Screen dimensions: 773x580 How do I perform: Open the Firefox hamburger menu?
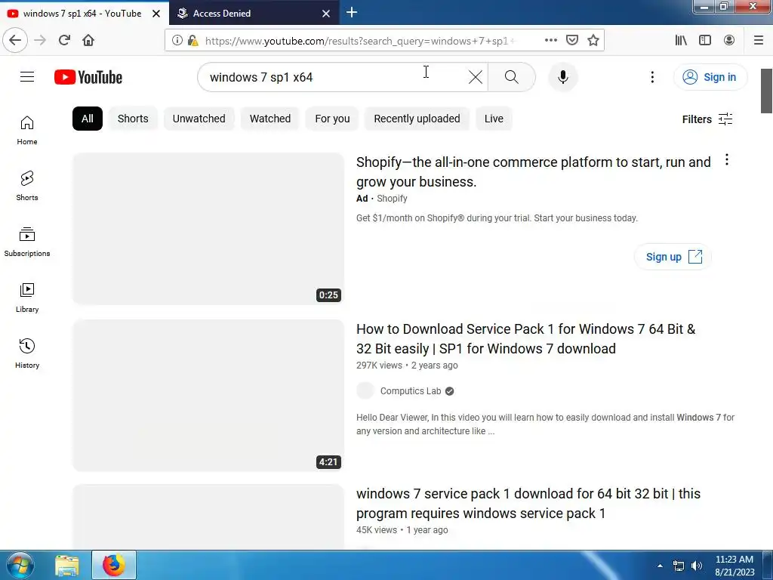(x=759, y=40)
